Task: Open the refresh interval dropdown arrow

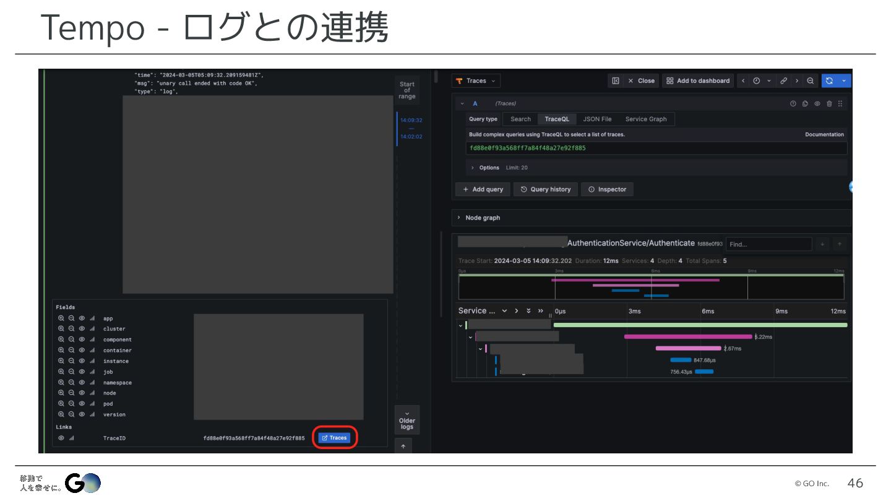Action: tap(844, 81)
